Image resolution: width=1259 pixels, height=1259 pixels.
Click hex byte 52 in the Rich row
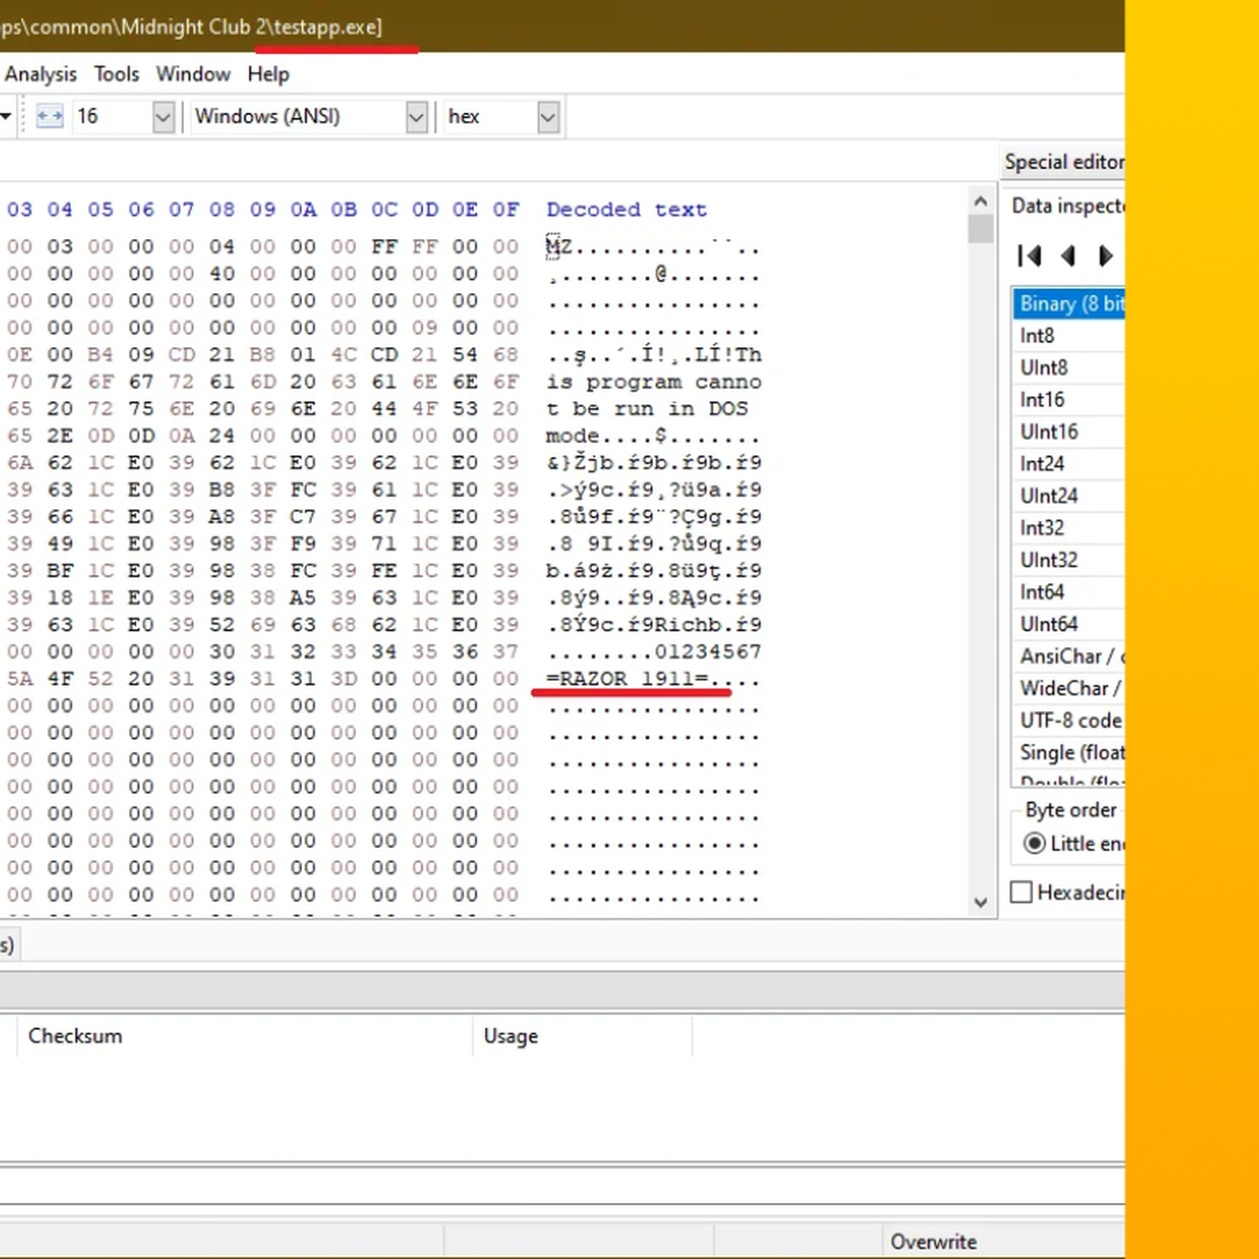[x=222, y=625]
